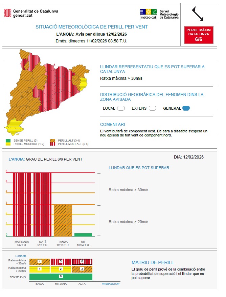Click the matrix row label Ratxa màxima > 20m/s
Viewport: 226px width, 297px height.
17,270
